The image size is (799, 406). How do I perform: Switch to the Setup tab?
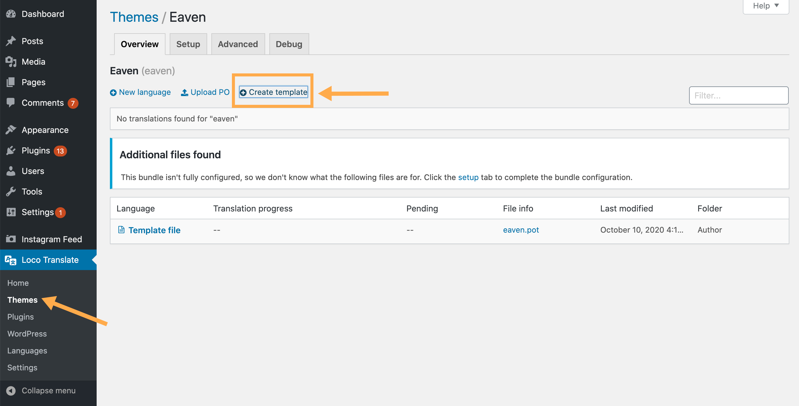click(188, 44)
